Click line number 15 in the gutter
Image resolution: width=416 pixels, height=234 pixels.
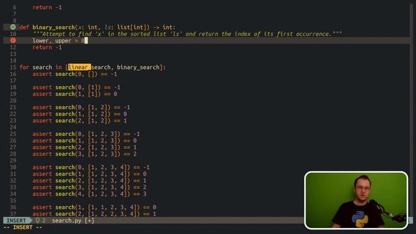click(x=13, y=67)
